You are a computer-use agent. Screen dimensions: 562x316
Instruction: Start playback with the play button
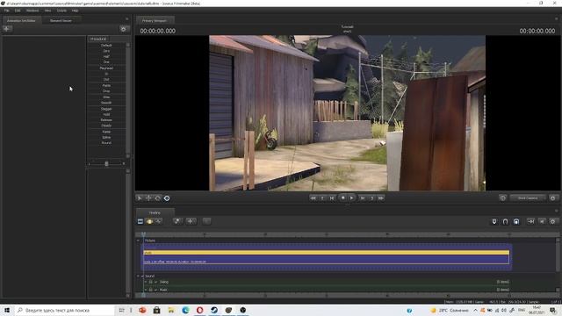point(351,197)
